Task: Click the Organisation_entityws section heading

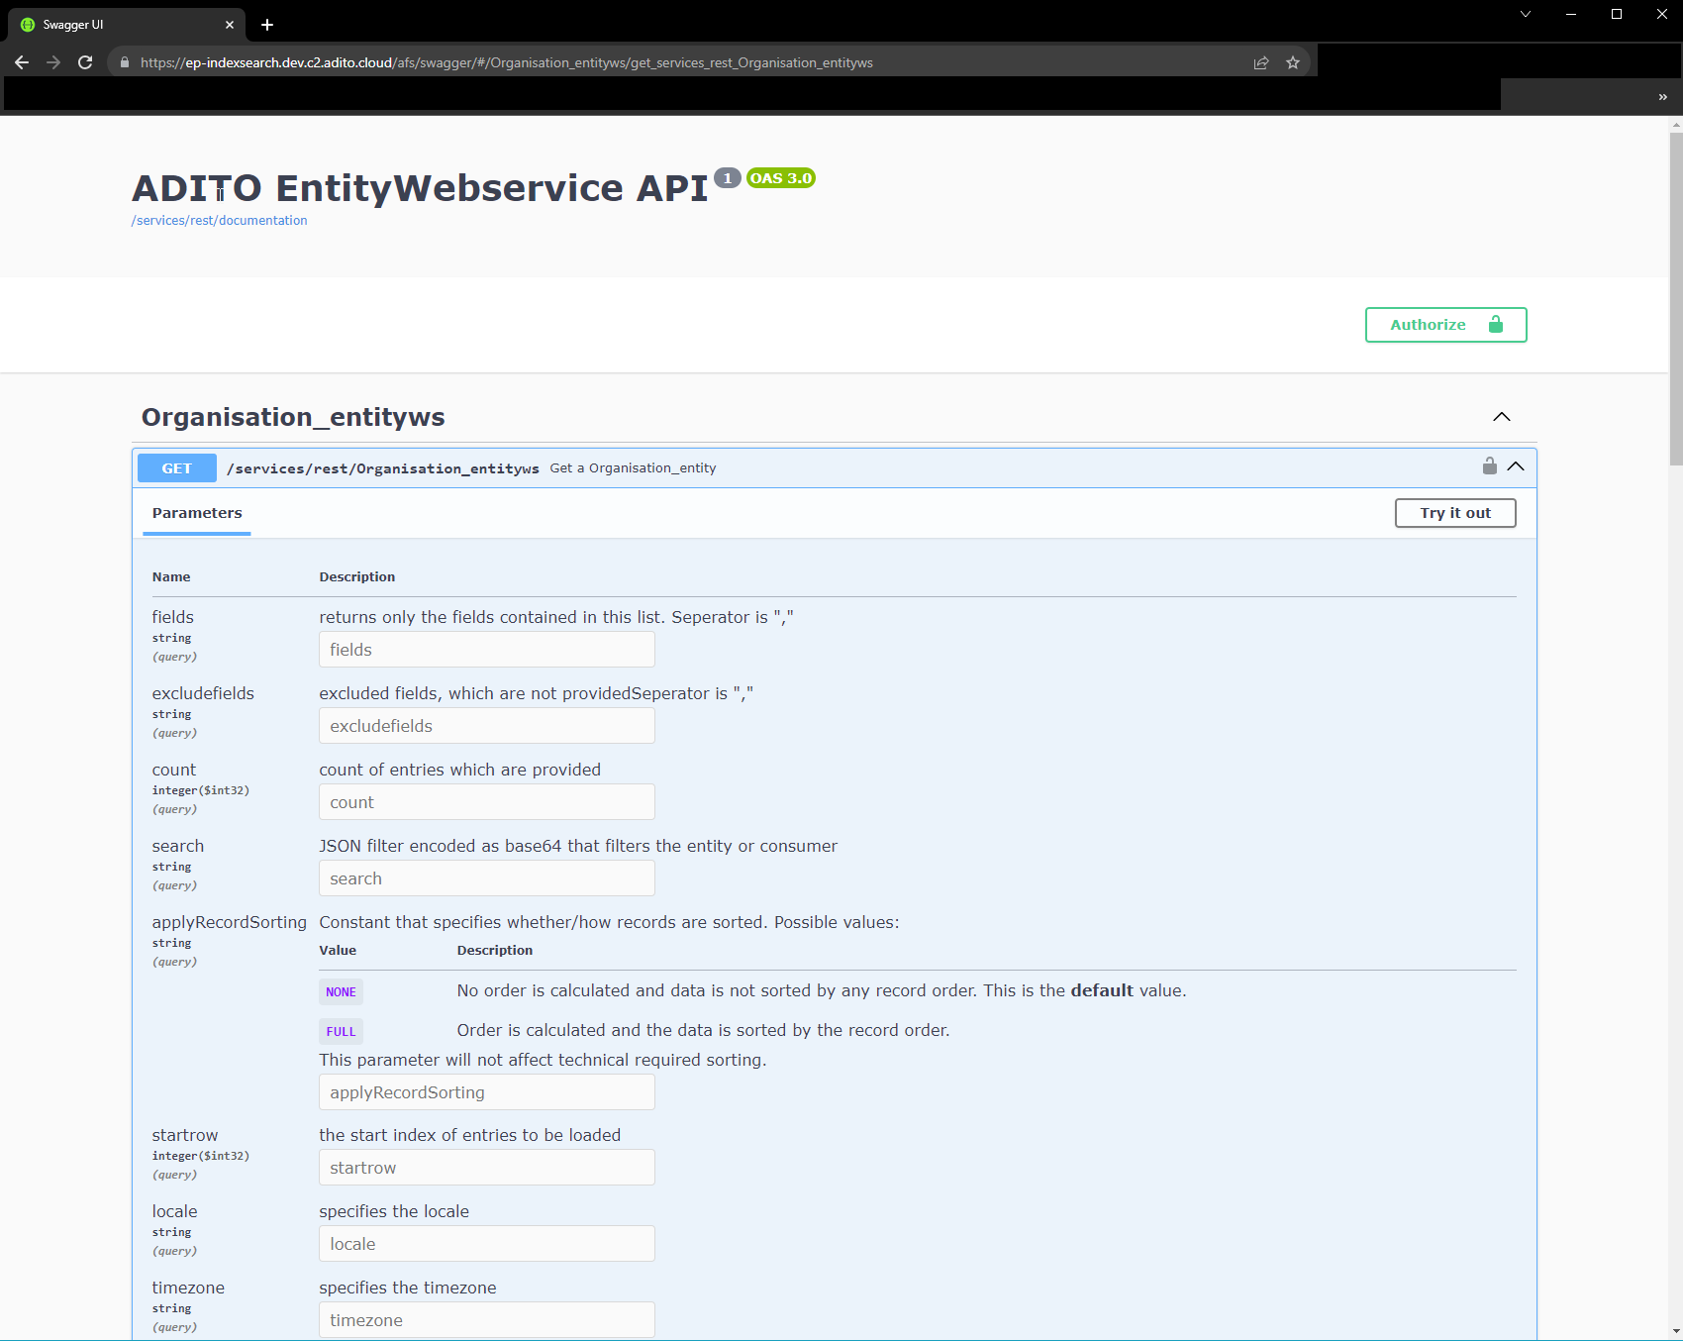Action: pyautogui.click(x=293, y=417)
